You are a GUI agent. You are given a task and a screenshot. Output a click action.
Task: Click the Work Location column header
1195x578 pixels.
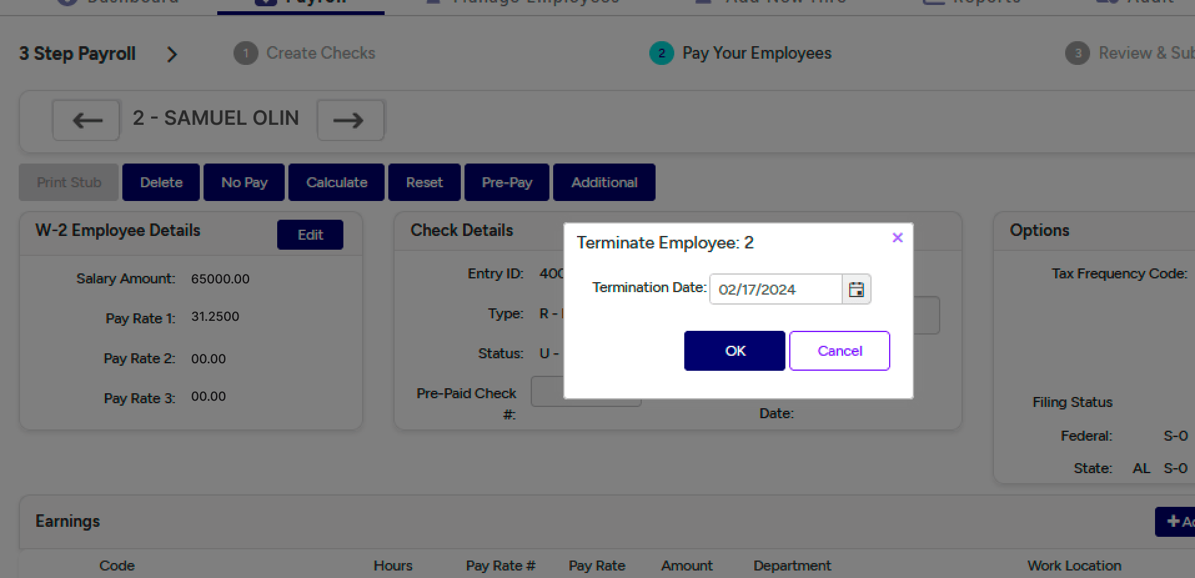point(1075,566)
